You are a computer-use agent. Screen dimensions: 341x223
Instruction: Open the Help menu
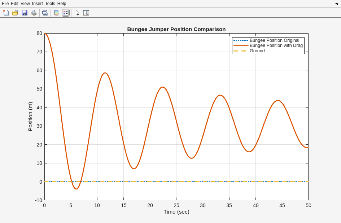pos(62,4)
